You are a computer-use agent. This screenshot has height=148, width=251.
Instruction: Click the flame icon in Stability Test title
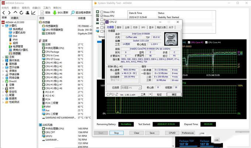96,3
